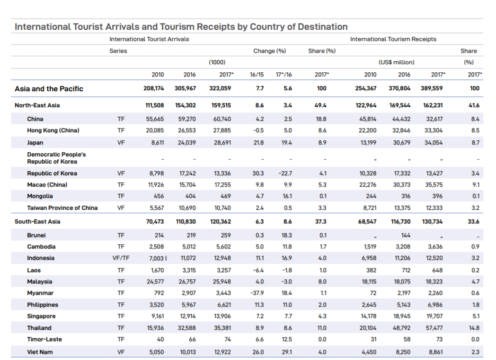Image resolution: width=496 pixels, height=360 pixels.
Task: Select the 'Cambodia' row label
Action: pyautogui.click(x=41, y=247)
